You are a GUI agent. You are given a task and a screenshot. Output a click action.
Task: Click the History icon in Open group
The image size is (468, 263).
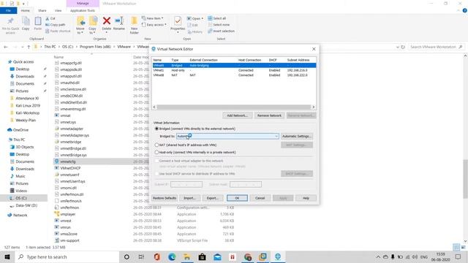[x=189, y=31]
